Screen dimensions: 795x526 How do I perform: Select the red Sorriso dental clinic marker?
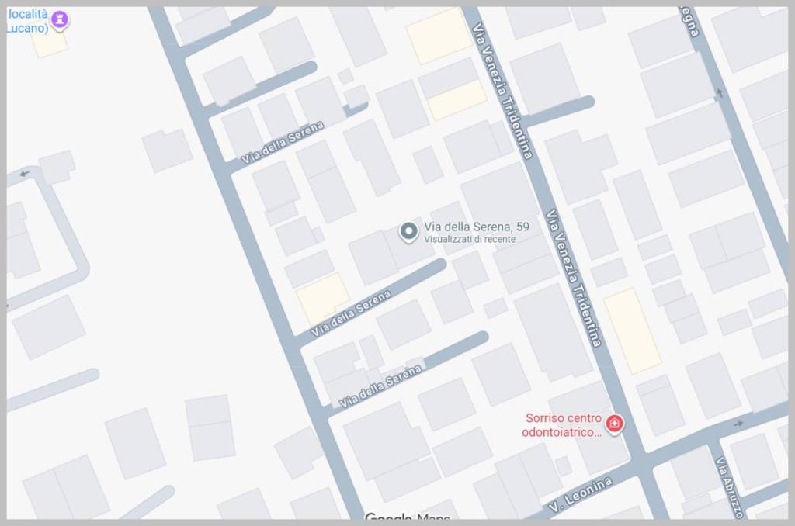pos(615,423)
